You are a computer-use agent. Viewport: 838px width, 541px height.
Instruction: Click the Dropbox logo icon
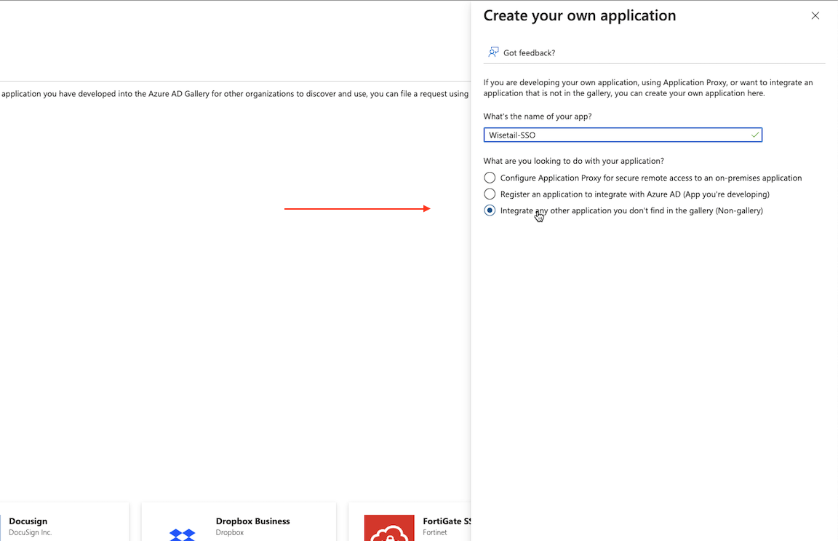[183, 534]
